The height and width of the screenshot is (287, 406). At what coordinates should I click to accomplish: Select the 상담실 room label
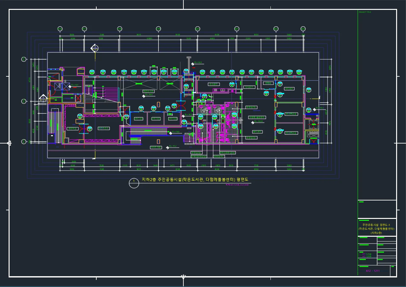[268, 83]
